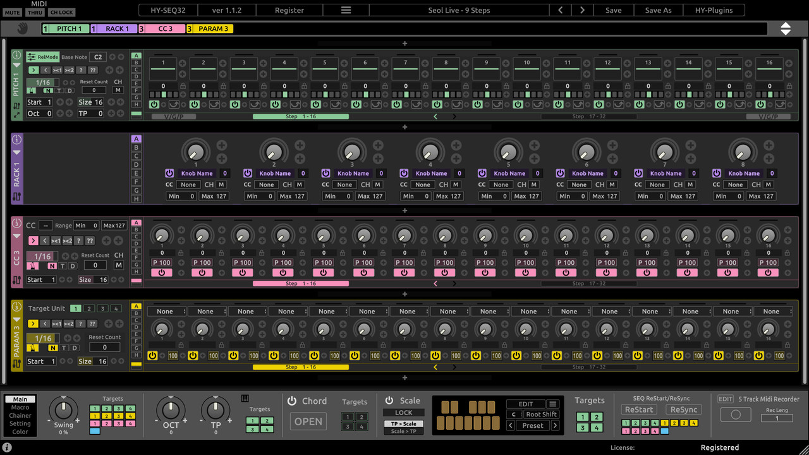
Task: Click the Base Note C2 field
Action: click(97, 57)
